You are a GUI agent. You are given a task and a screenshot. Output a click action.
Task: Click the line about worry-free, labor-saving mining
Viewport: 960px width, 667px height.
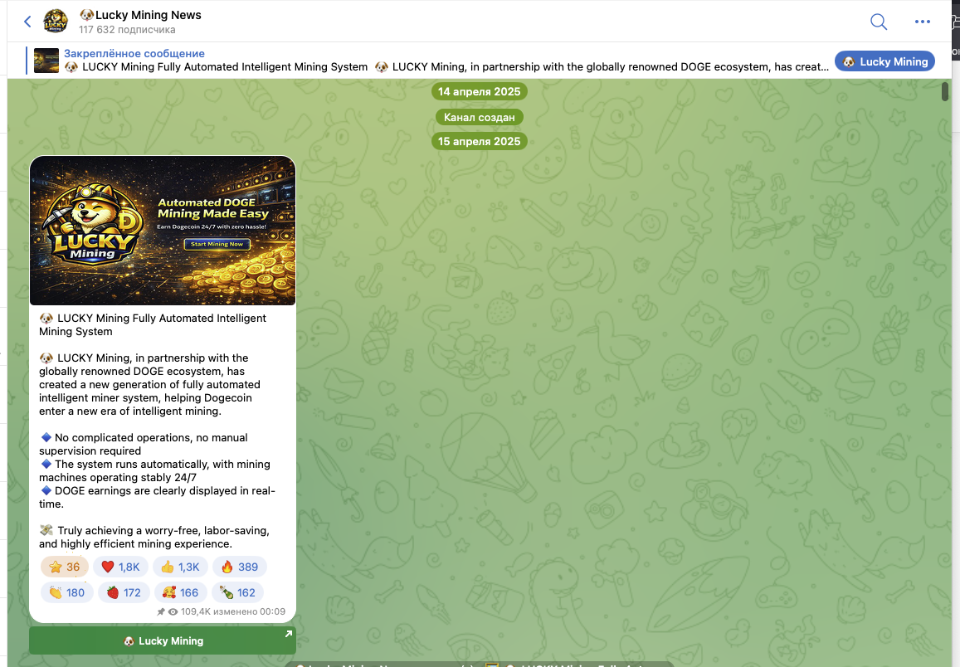pos(154,538)
